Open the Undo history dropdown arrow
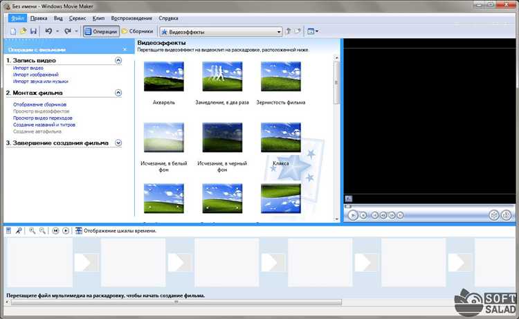Viewport: 519px width, 319px height. 57,31
